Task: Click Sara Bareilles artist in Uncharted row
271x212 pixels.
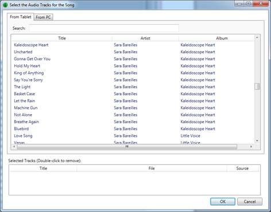Action: 126,52
